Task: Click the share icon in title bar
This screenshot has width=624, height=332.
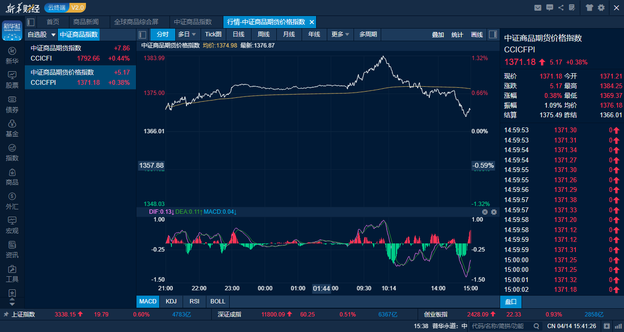Action: [561, 7]
